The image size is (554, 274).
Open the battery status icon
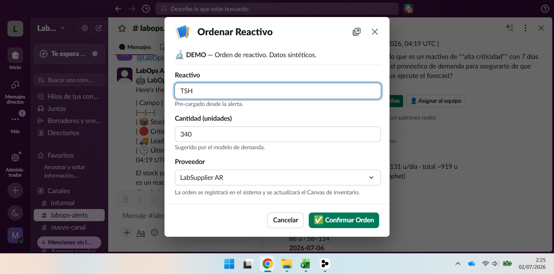coord(507,264)
